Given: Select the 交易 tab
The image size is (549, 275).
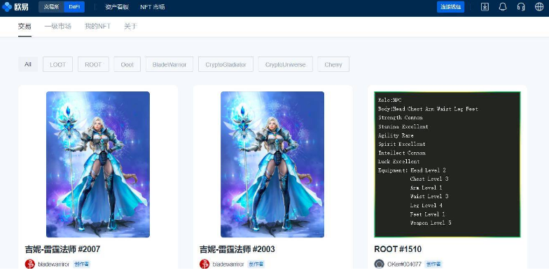Looking at the screenshot, I should [x=25, y=27].
